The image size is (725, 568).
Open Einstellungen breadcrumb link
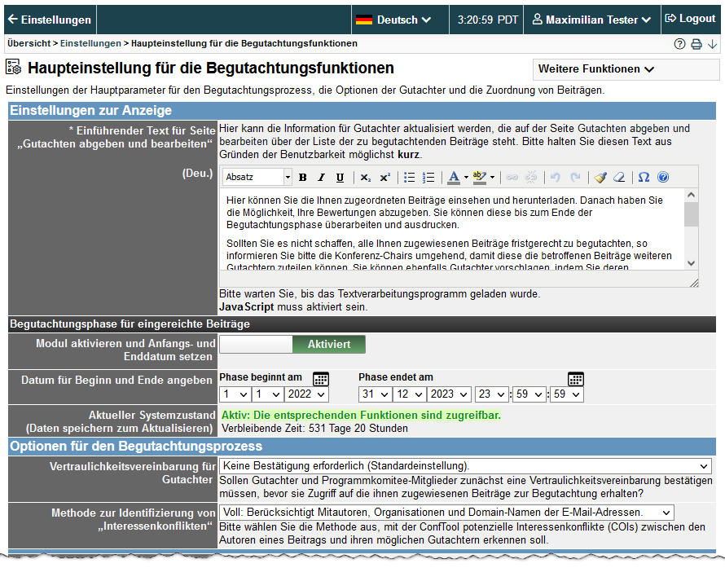coord(90,43)
